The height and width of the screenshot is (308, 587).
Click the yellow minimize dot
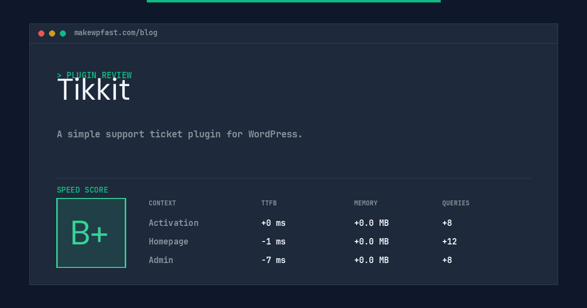pos(52,34)
